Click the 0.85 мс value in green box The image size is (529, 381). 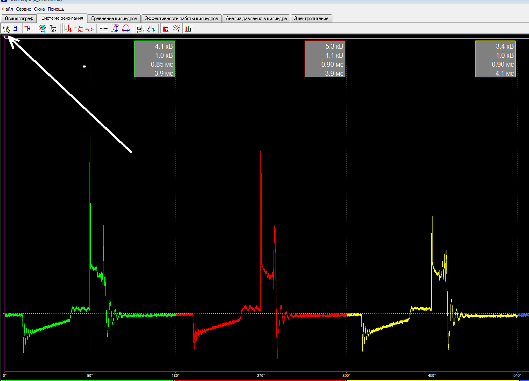click(x=161, y=64)
